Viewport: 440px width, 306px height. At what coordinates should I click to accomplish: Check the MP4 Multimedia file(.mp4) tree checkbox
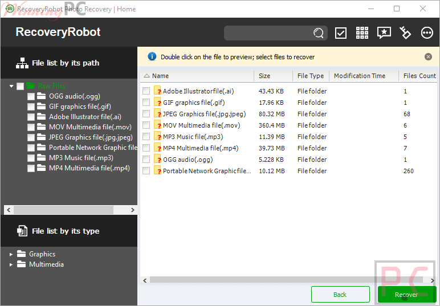[31, 168]
